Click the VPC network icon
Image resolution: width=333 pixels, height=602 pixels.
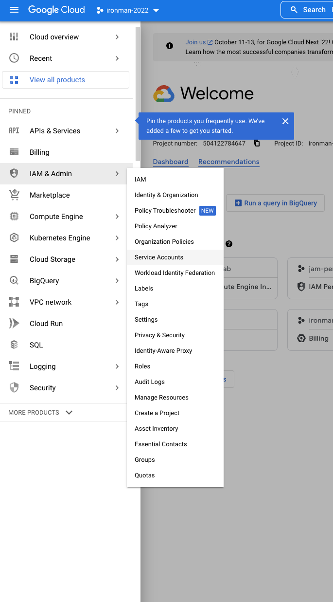point(14,302)
